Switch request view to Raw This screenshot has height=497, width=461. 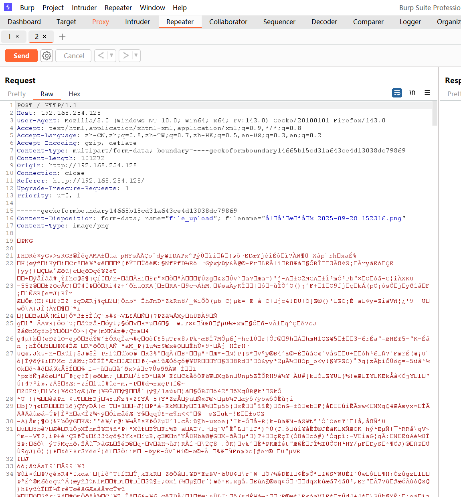click(47, 94)
